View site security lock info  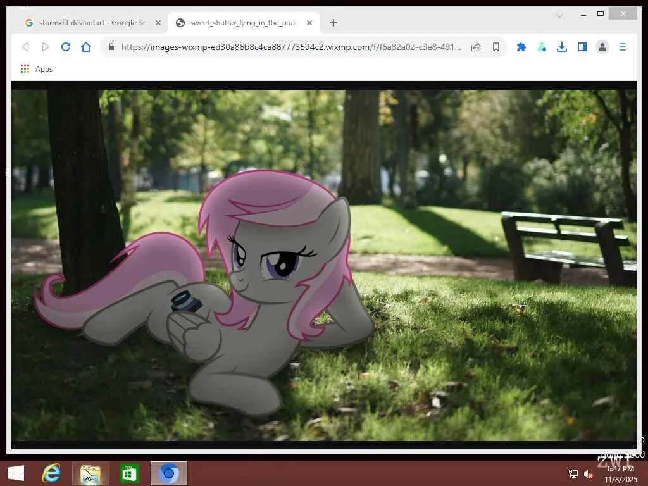pyautogui.click(x=111, y=47)
